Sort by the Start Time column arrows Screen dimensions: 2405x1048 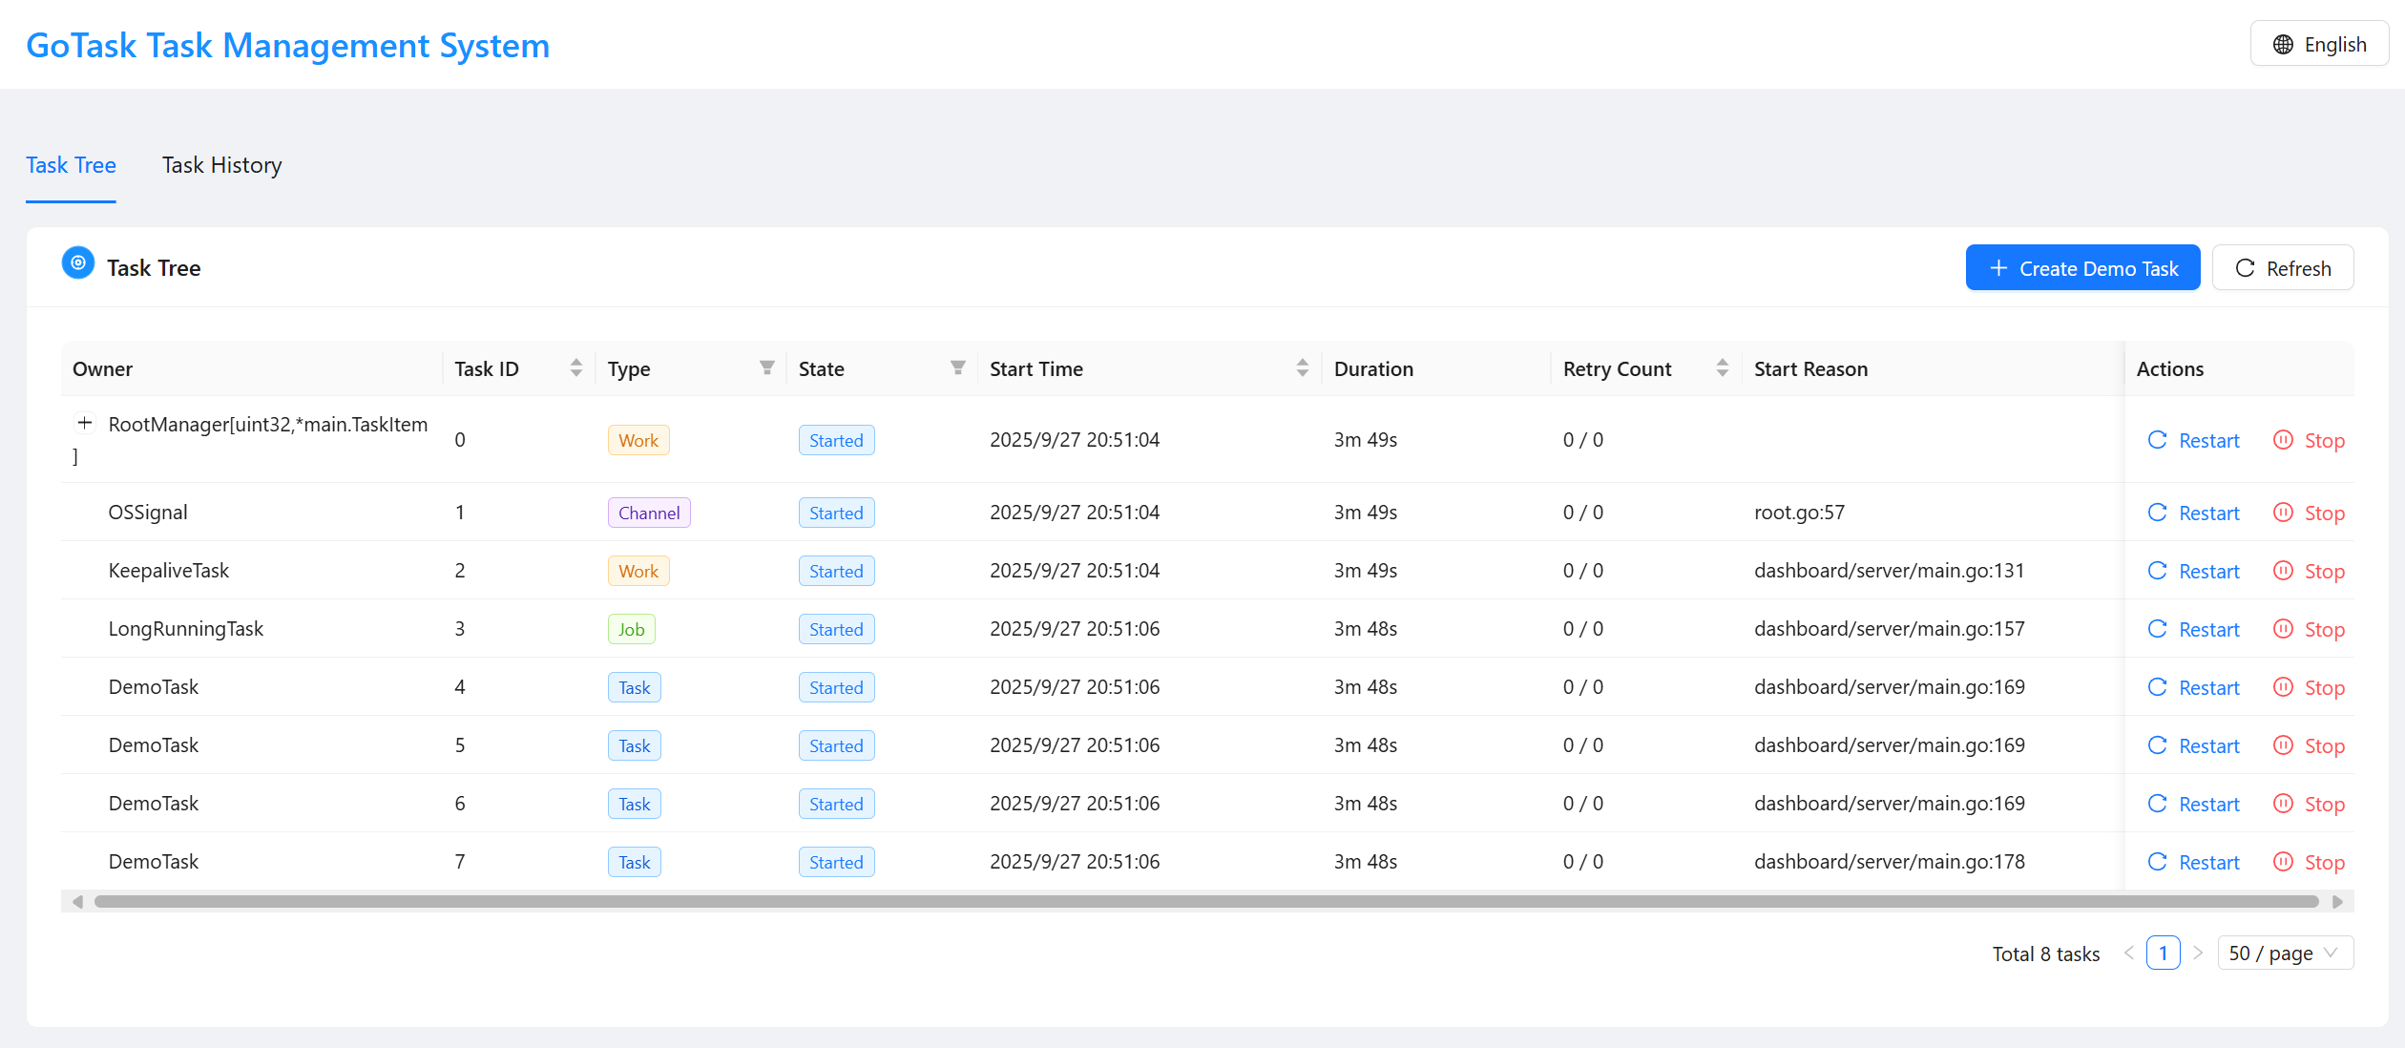[x=1302, y=368]
